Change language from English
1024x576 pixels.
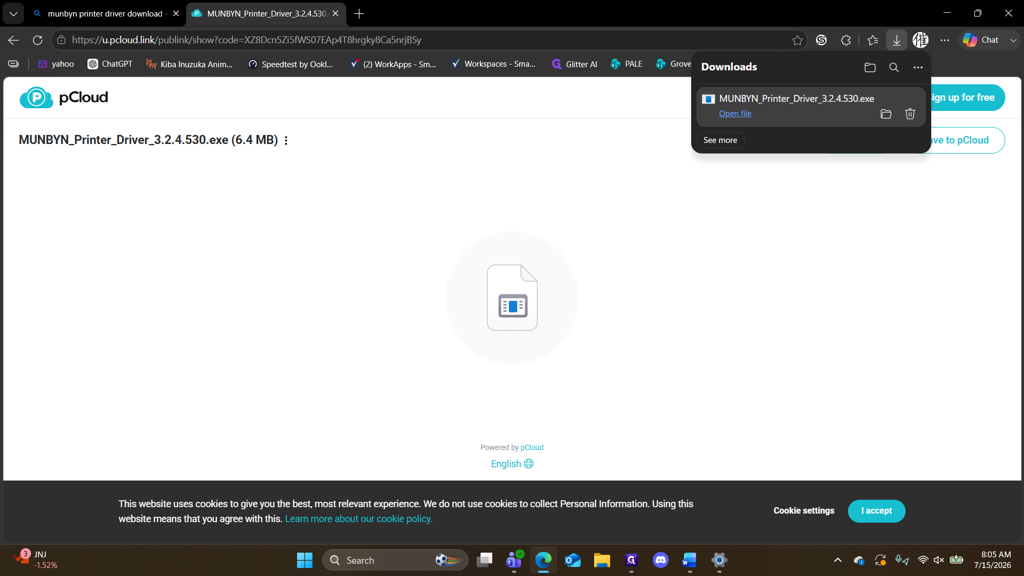[x=512, y=464]
